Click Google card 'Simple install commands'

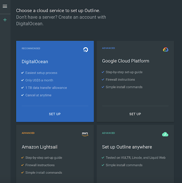coord(124,87)
